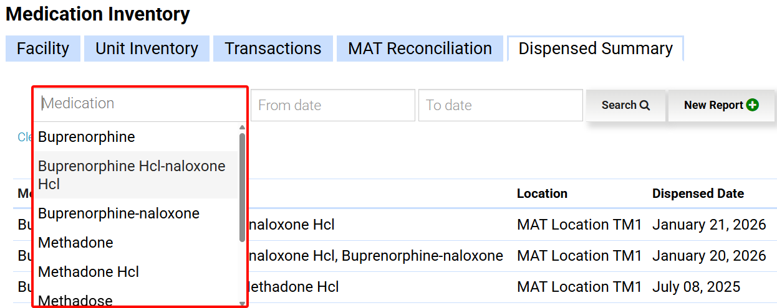Select the Dispensed Summary tab
The height and width of the screenshot is (308, 777).
[595, 49]
